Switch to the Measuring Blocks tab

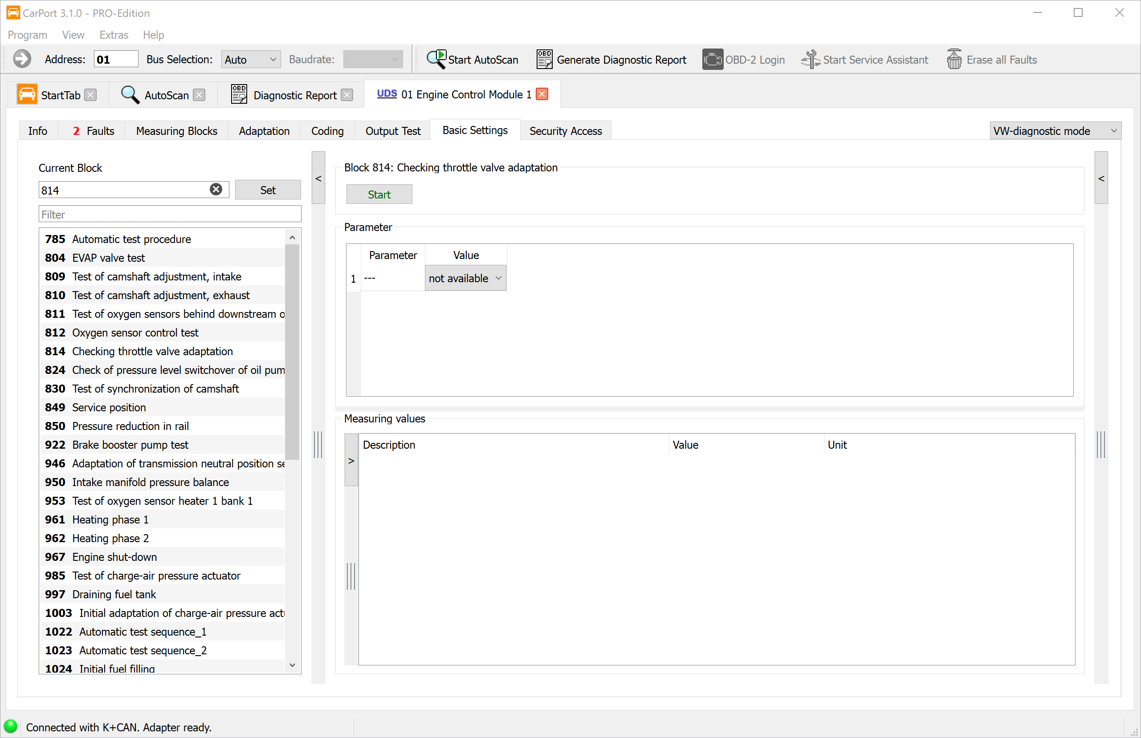coord(176,131)
